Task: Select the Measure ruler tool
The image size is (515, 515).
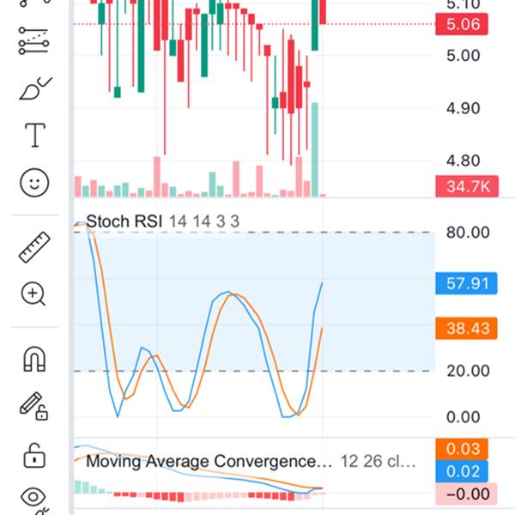Action: [34, 247]
